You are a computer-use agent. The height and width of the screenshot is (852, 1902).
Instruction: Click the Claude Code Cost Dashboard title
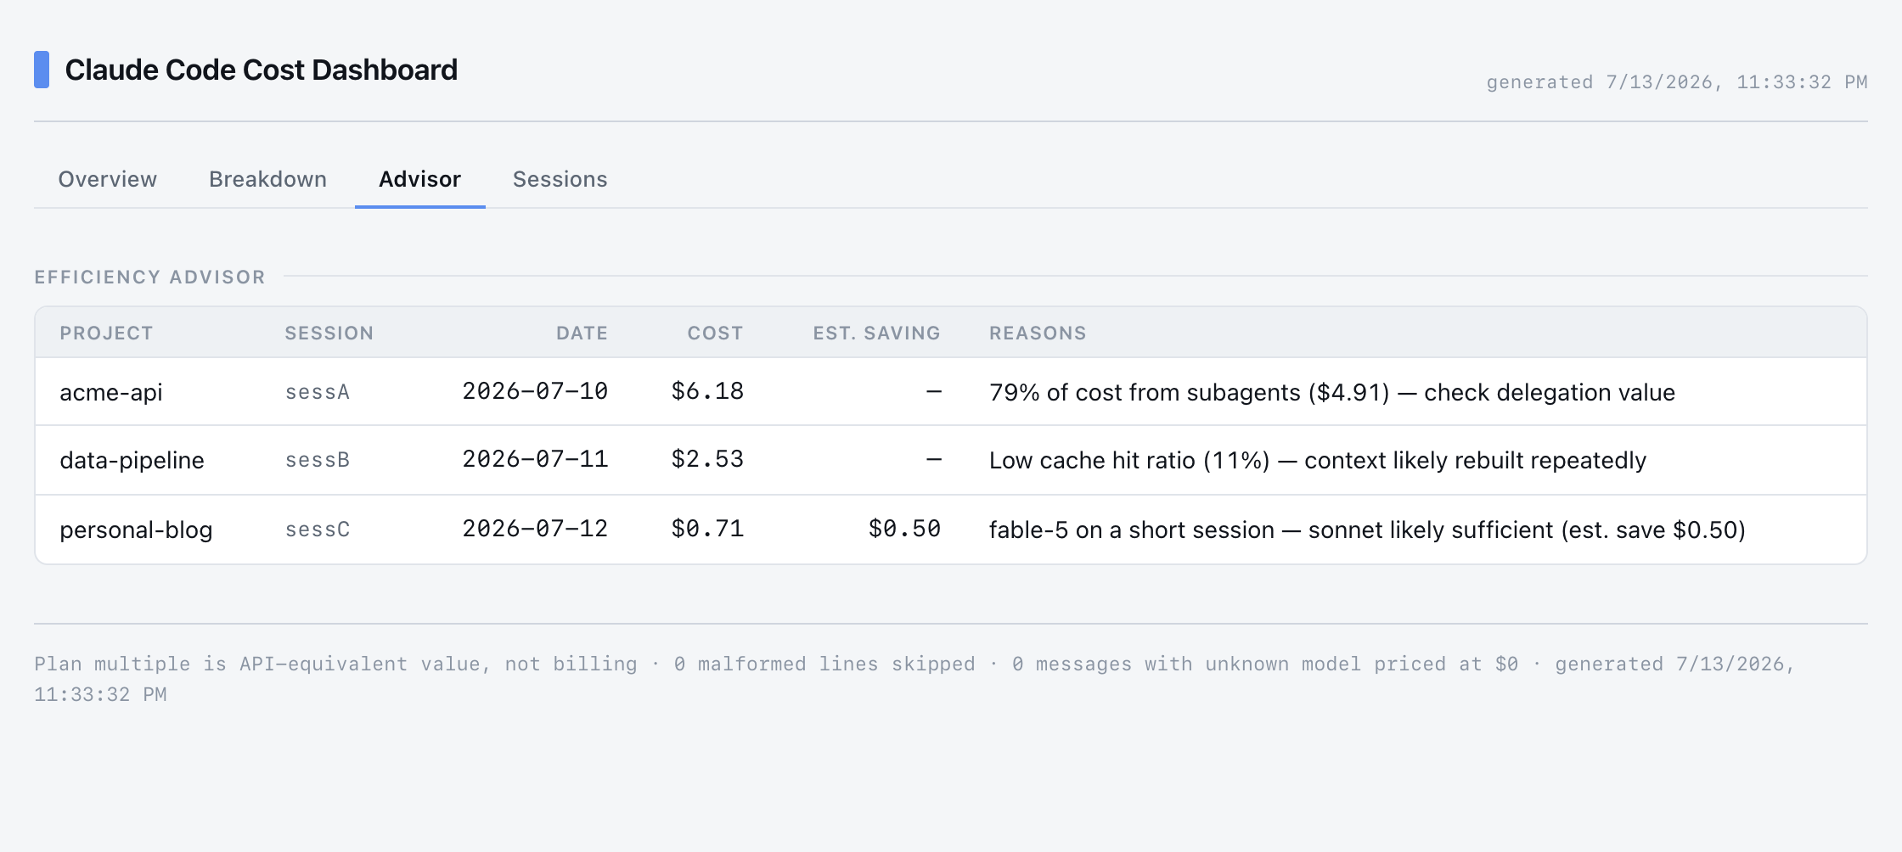pos(261,70)
